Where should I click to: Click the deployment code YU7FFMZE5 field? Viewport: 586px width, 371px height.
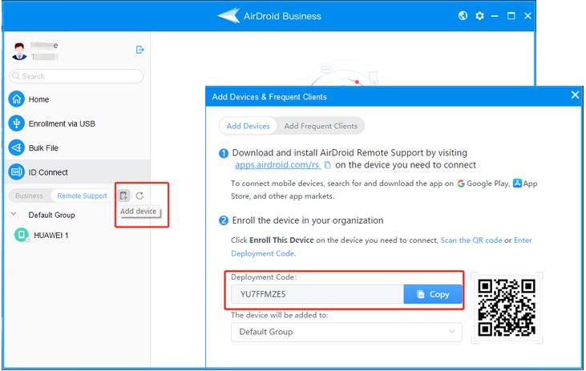pos(317,294)
